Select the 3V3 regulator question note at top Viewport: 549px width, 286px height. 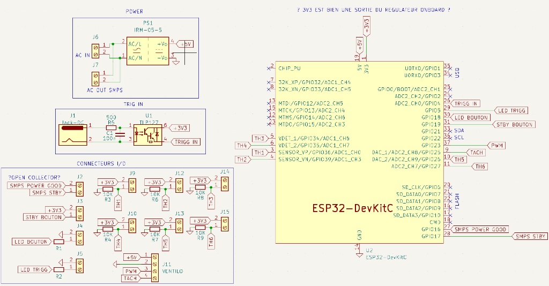tap(373, 10)
